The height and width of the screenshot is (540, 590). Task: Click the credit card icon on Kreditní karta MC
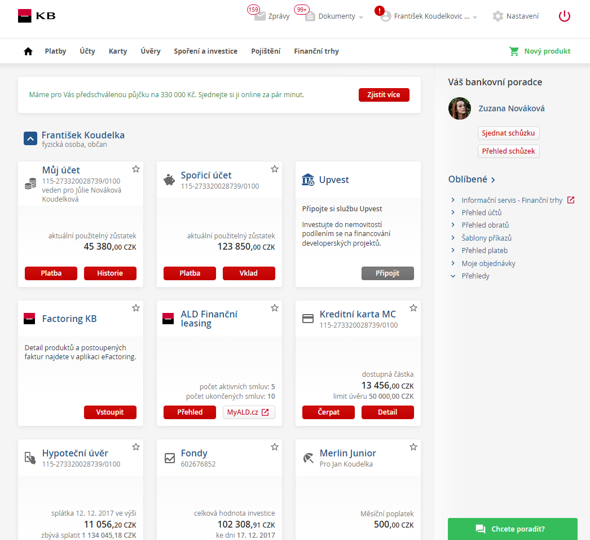coord(308,318)
